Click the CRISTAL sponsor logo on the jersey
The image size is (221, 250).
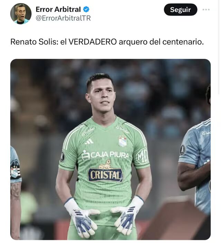tap(105, 175)
